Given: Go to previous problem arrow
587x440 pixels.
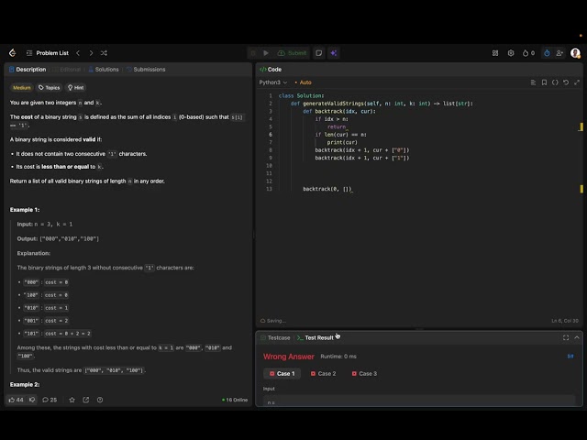Looking at the screenshot, I should click(x=78, y=53).
